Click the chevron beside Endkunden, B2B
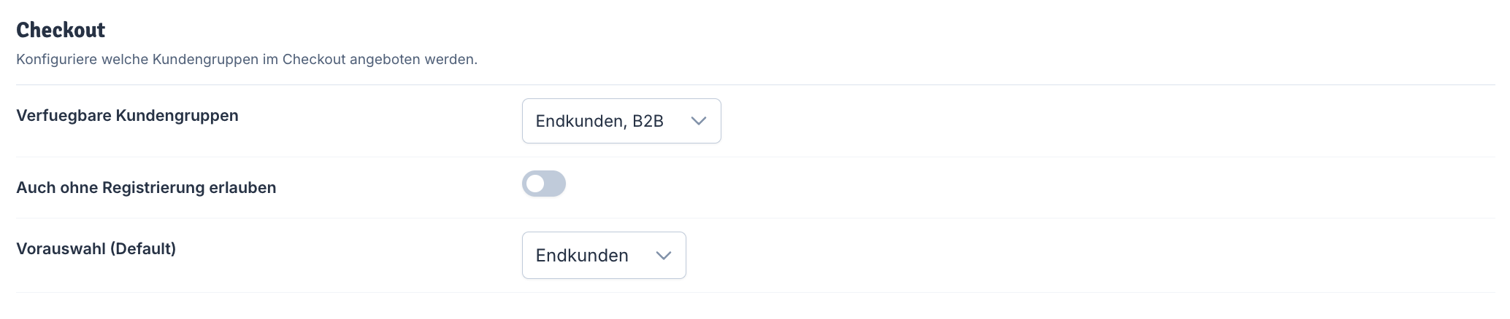The height and width of the screenshot is (319, 1510). [699, 121]
